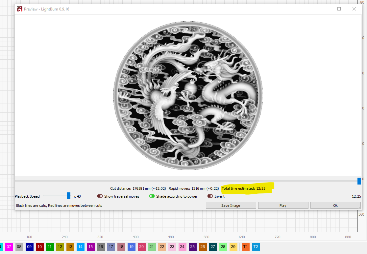The image size is (367, 254).
Task: Select color swatch 23 in palette
Action: [172, 247]
